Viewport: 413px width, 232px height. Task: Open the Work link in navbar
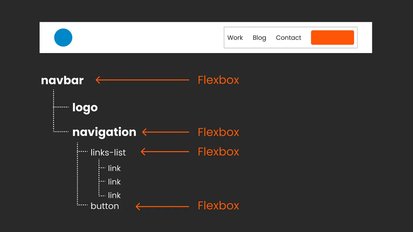coord(235,38)
